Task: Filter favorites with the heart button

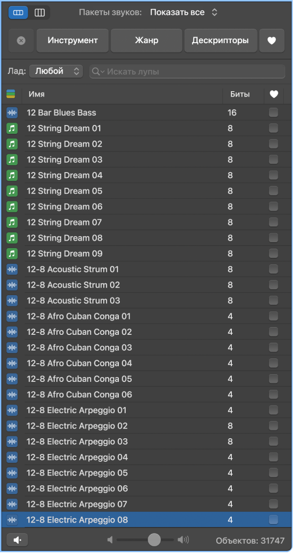Action: 271,41
